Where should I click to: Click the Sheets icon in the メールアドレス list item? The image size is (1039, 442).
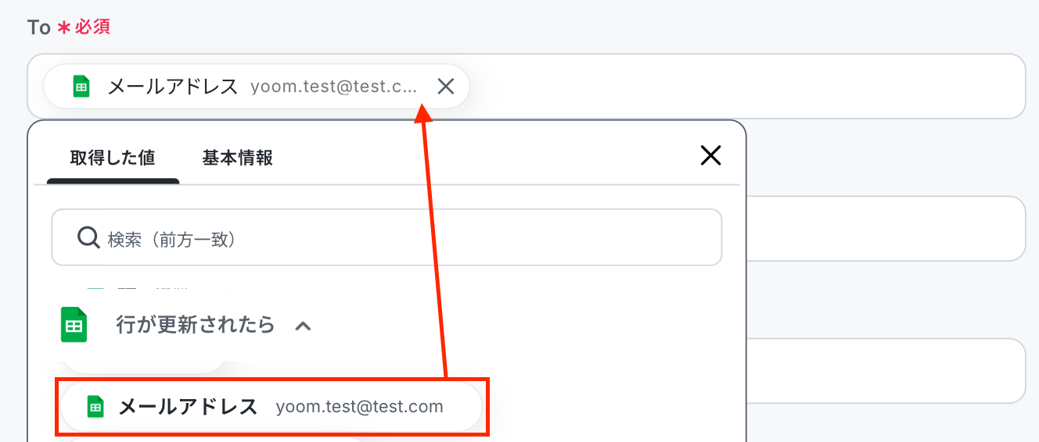(95, 406)
